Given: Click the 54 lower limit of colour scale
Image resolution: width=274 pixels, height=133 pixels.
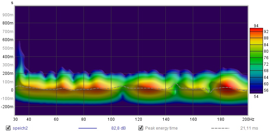Looking at the screenshot, I should coord(256,97).
